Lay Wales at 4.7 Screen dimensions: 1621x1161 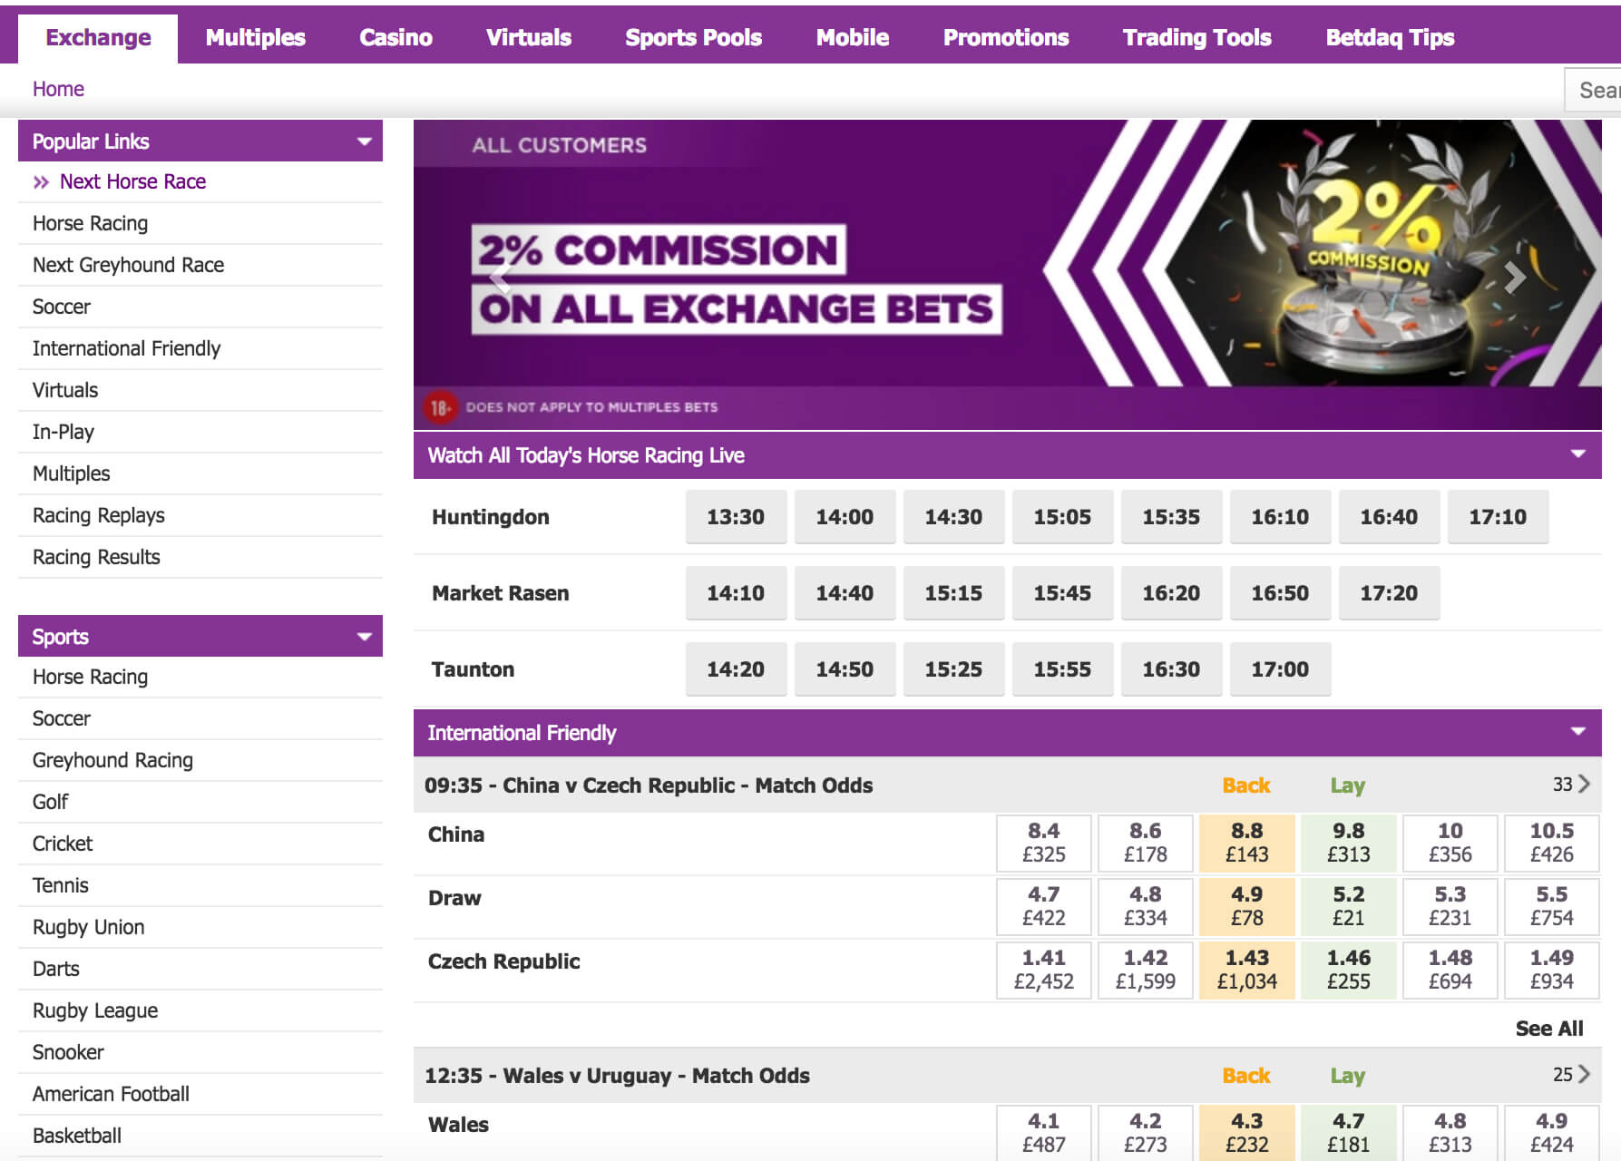click(1349, 1133)
